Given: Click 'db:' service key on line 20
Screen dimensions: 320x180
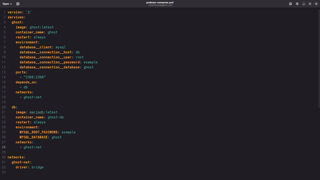Looking at the screenshot, I should click(x=15, y=107).
